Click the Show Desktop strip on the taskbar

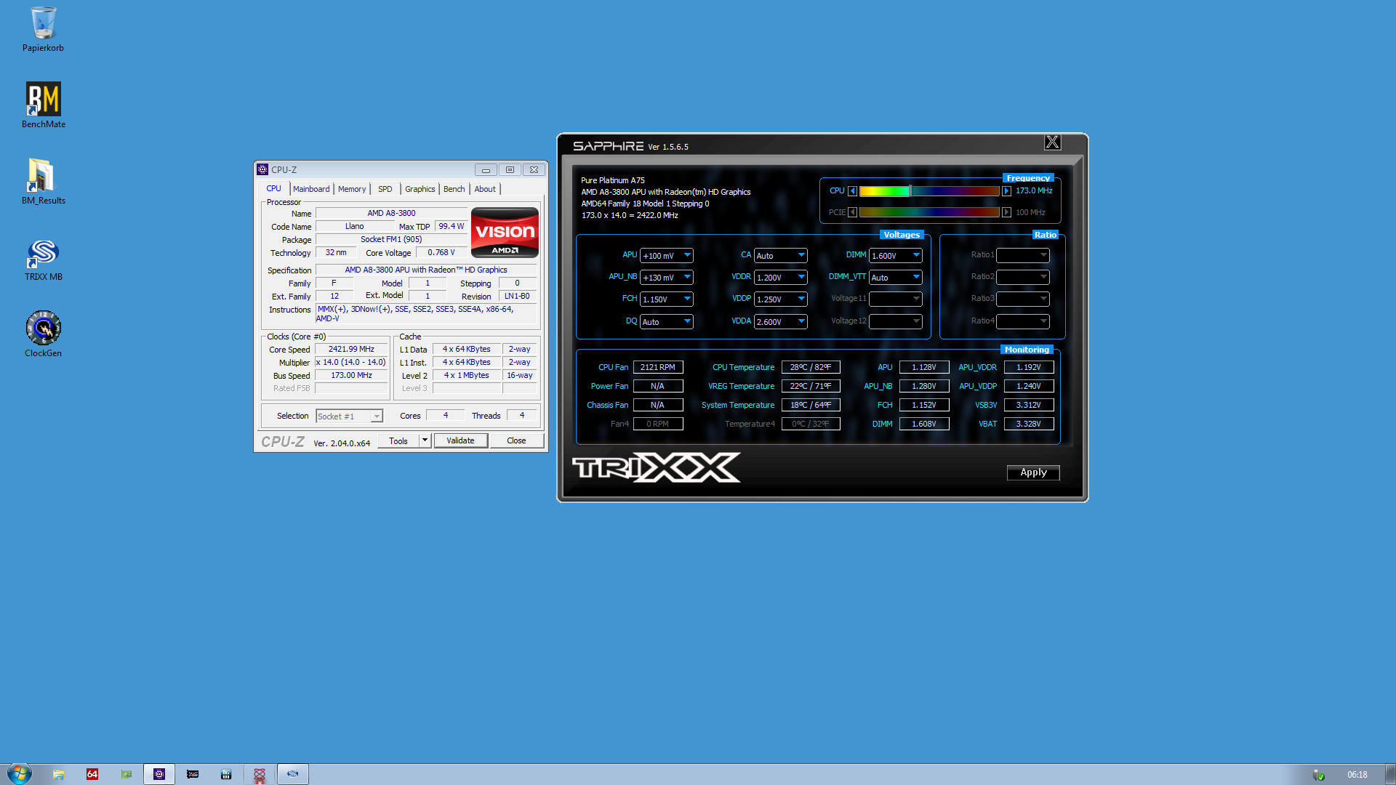click(x=1390, y=774)
